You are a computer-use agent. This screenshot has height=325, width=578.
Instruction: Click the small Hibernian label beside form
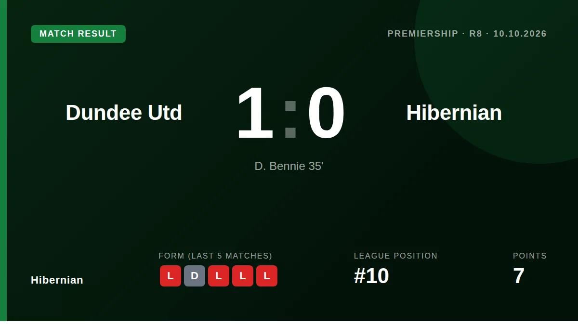coord(57,280)
